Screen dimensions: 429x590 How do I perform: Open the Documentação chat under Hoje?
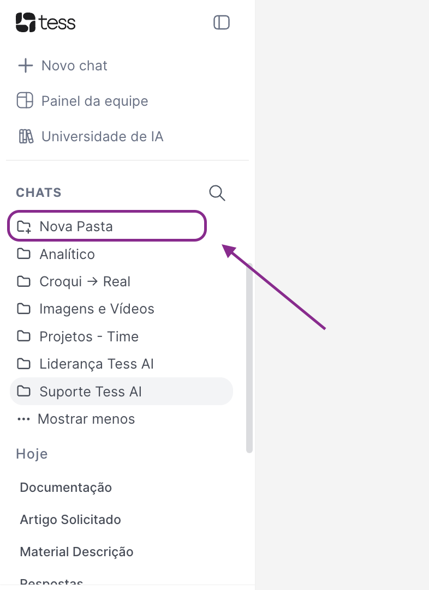65,487
